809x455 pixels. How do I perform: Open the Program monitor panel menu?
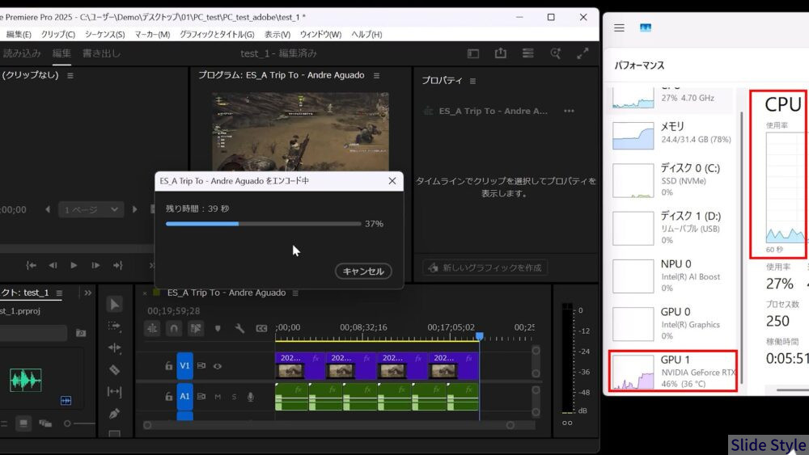tap(377, 75)
